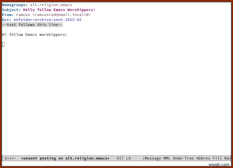The width and height of the screenshot is (233, 168).
Task: Click the alt.religion.emacs newsgroup value
Action: point(51,5)
